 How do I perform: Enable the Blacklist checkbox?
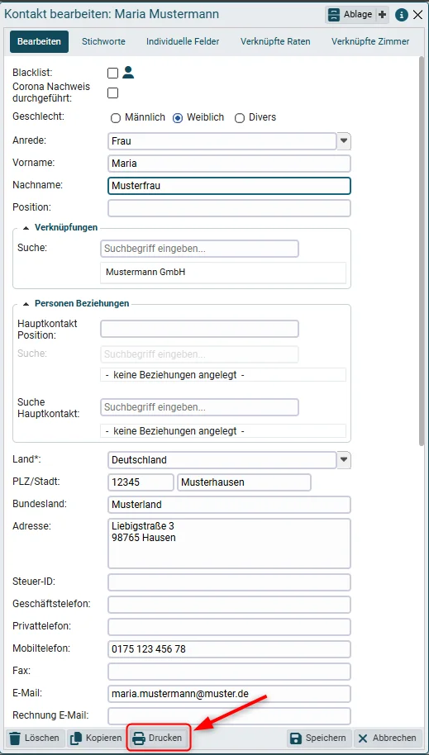click(x=112, y=74)
